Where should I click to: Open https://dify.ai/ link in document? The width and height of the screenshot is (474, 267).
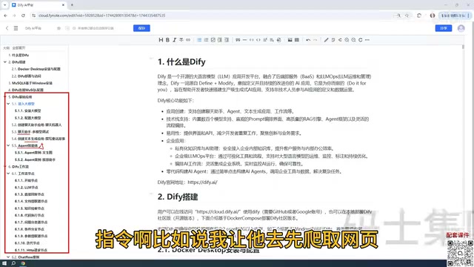click(x=202, y=182)
